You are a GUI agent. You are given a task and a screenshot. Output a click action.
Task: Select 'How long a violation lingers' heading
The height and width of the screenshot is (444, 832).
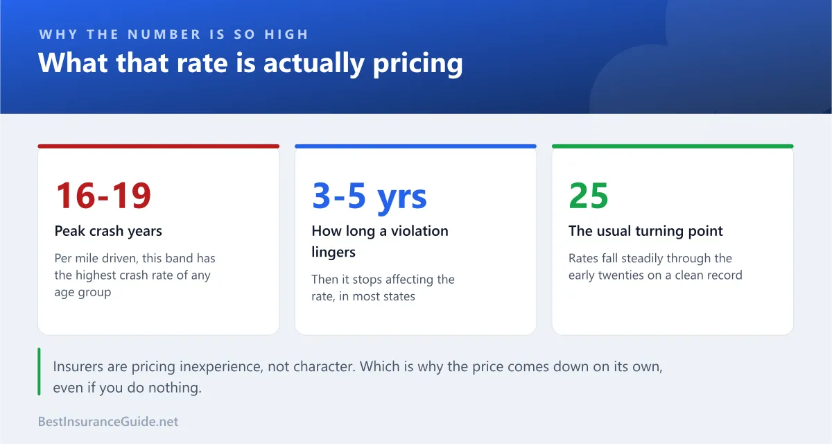pos(380,241)
